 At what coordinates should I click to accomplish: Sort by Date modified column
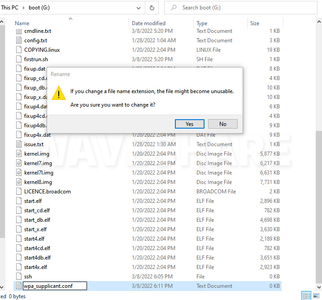pos(148,23)
